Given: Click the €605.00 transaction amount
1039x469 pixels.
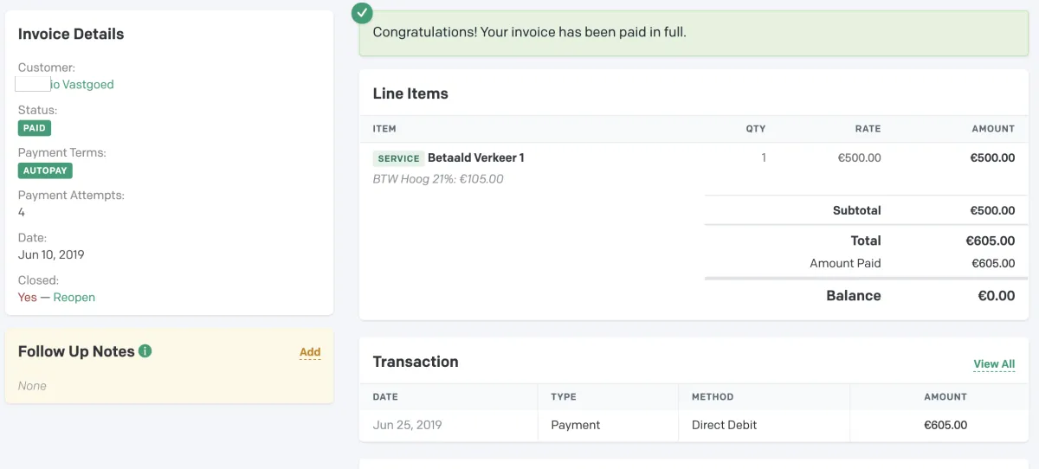Looking at the screenshot, I should point(945,425).
